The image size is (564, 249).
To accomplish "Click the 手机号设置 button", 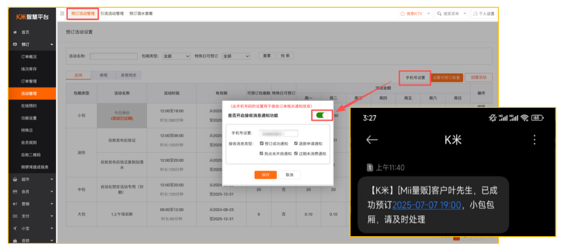I will [415, 78].
